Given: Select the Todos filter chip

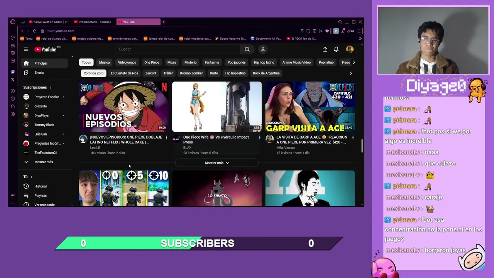Looking at the screenshot, I should click(x=86, y=62).
